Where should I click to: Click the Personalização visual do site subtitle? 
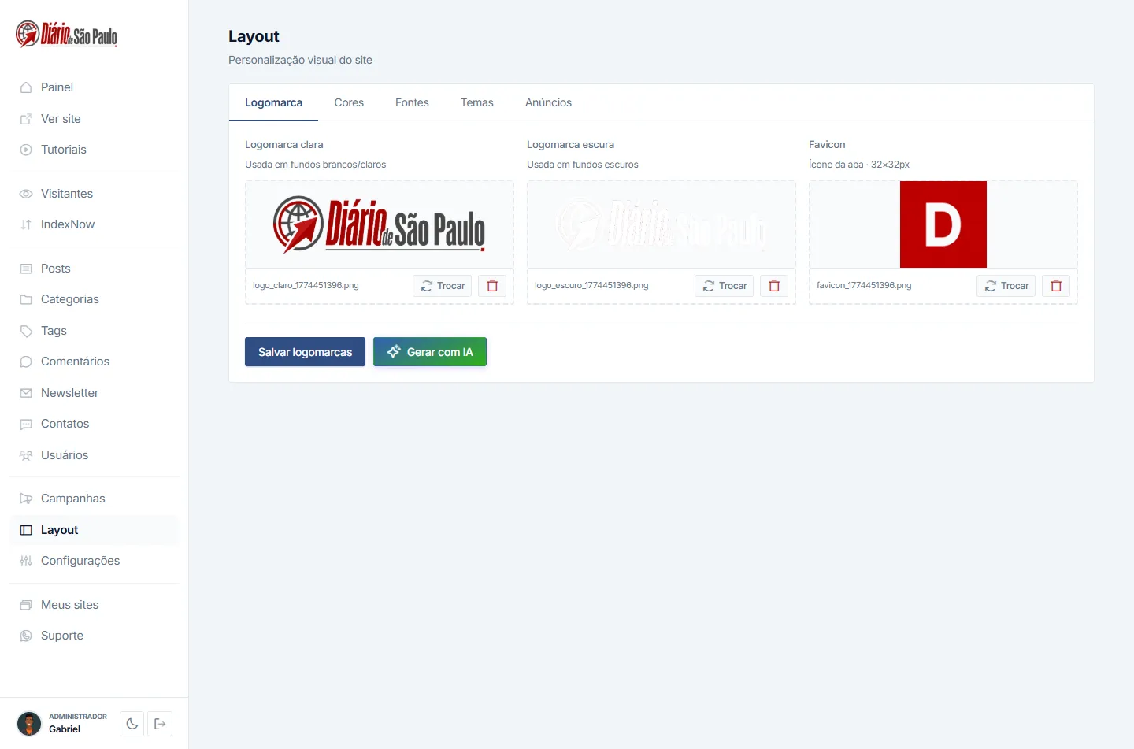tap(300, 60)
